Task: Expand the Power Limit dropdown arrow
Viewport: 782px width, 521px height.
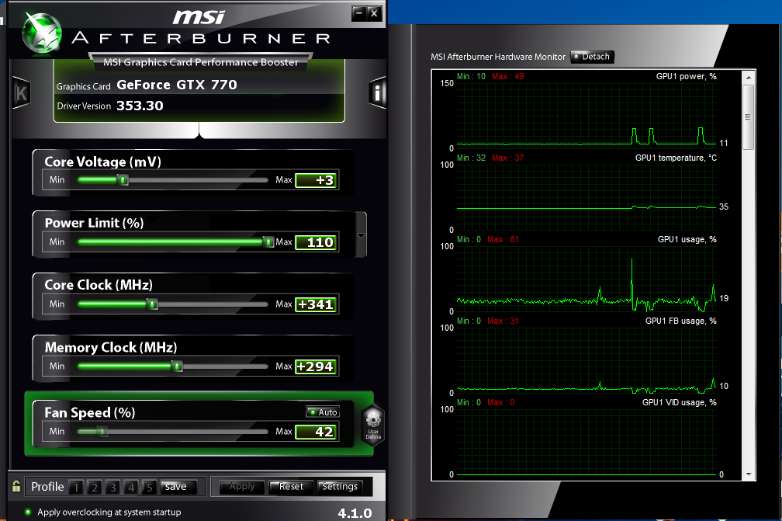Action: click(361, 235)
